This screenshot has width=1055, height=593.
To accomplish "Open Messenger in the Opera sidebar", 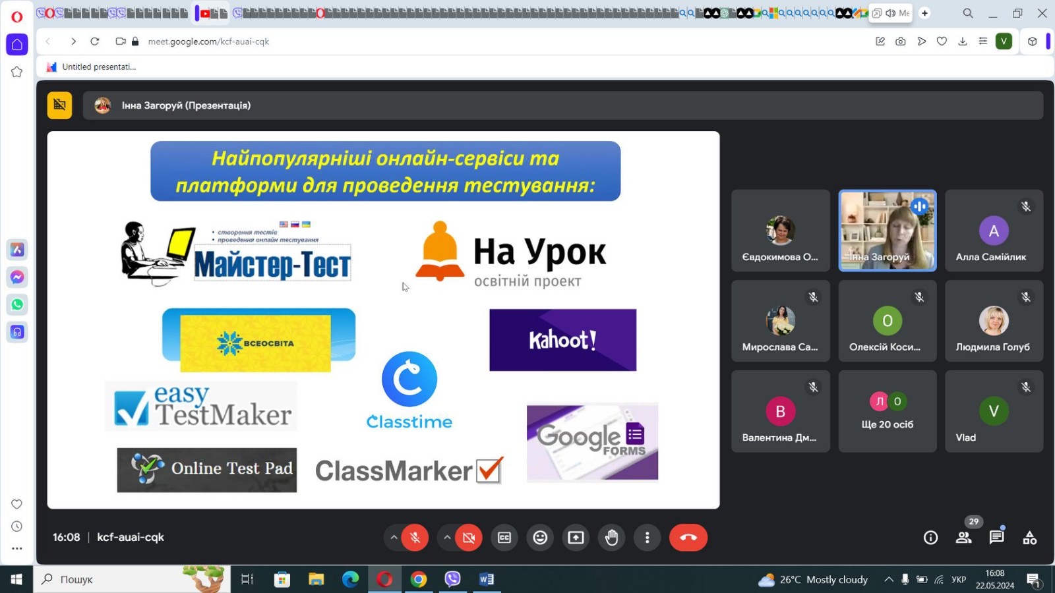I will [x=17, y=277].
